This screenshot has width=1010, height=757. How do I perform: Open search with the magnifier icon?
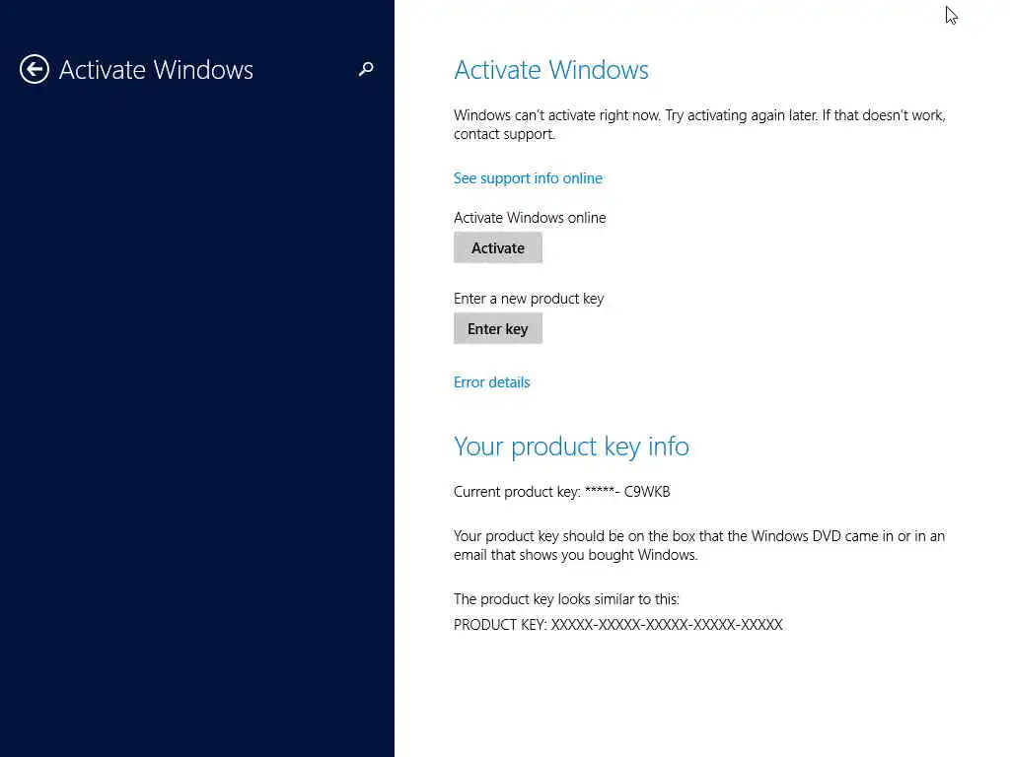point(366,69)
